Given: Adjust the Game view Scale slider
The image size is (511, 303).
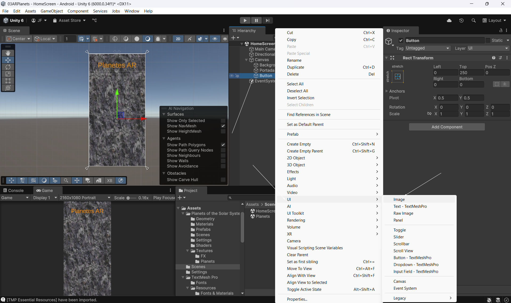Looking at the screenshot, I should (x=128, y=198).
